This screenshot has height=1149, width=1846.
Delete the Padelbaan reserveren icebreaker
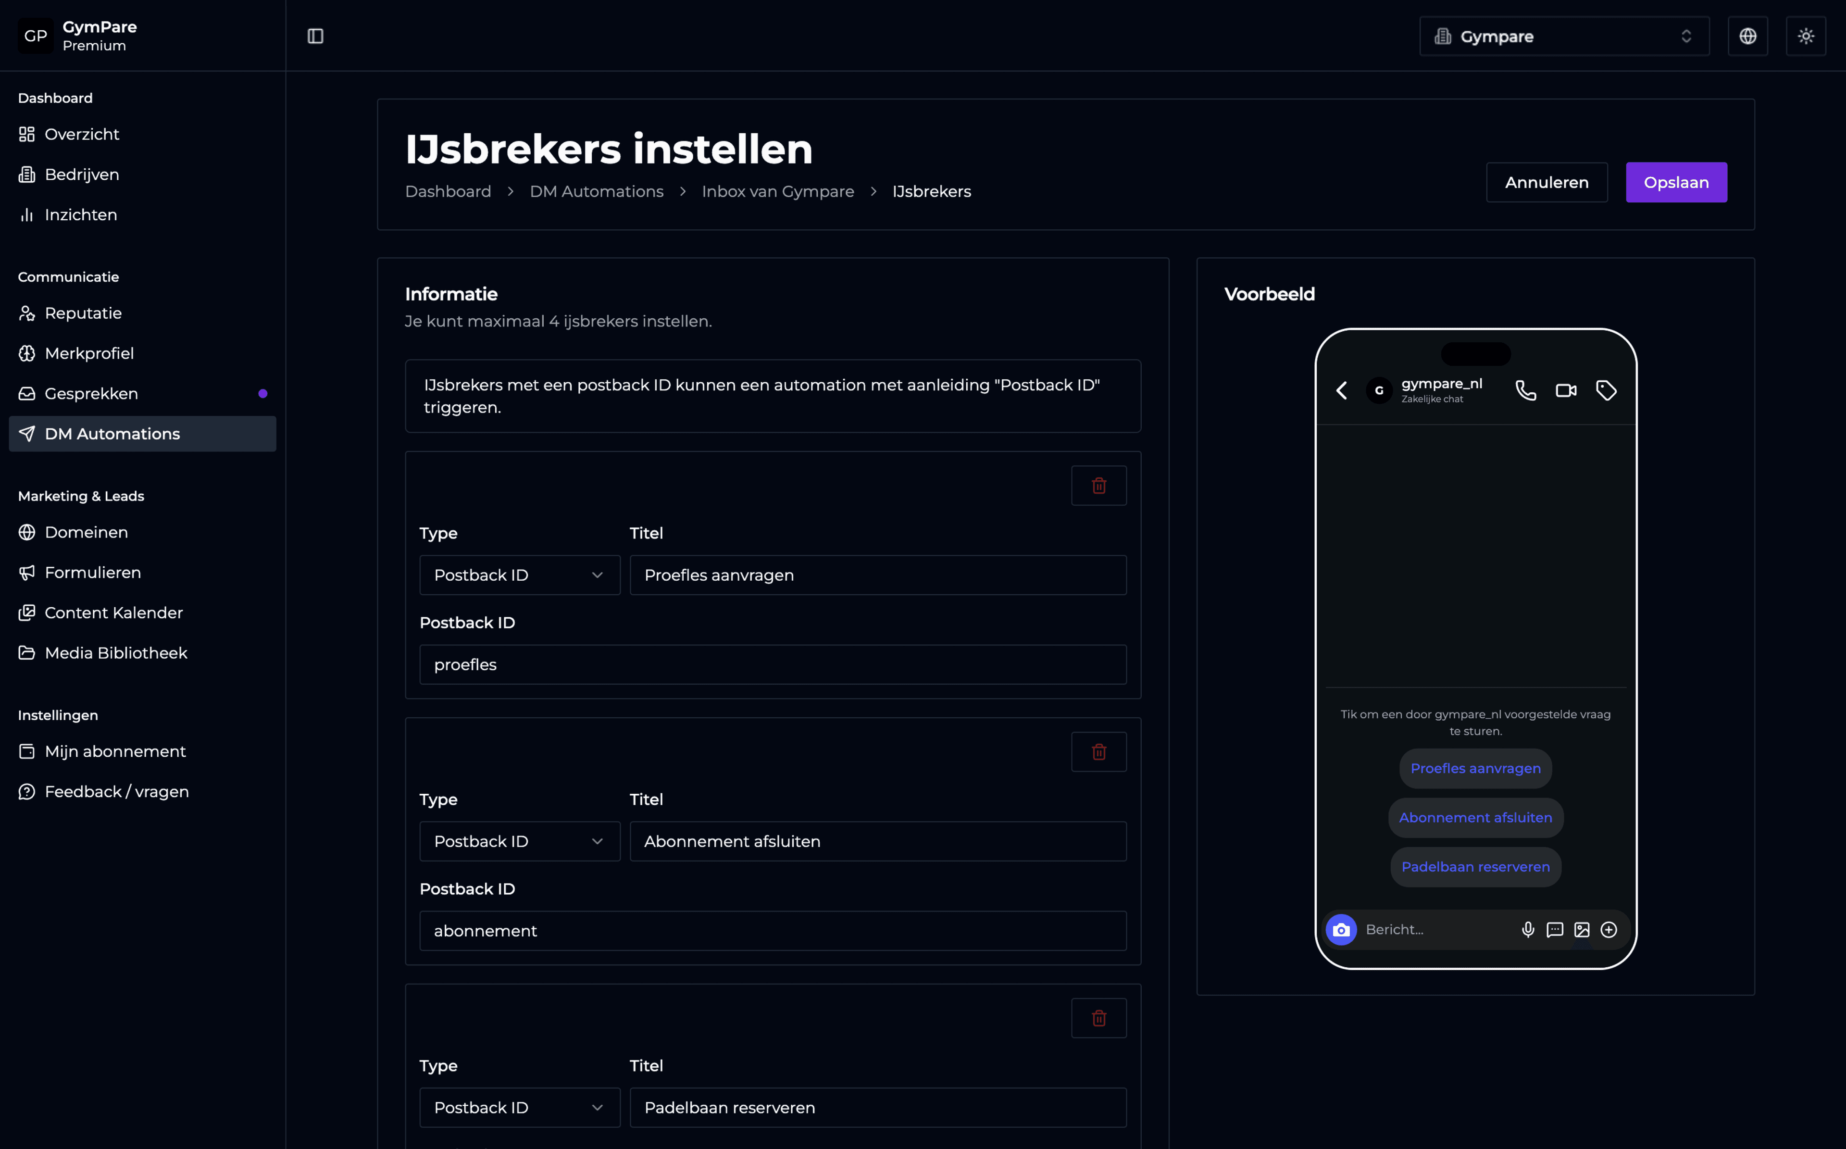tap(1098, 1018)
